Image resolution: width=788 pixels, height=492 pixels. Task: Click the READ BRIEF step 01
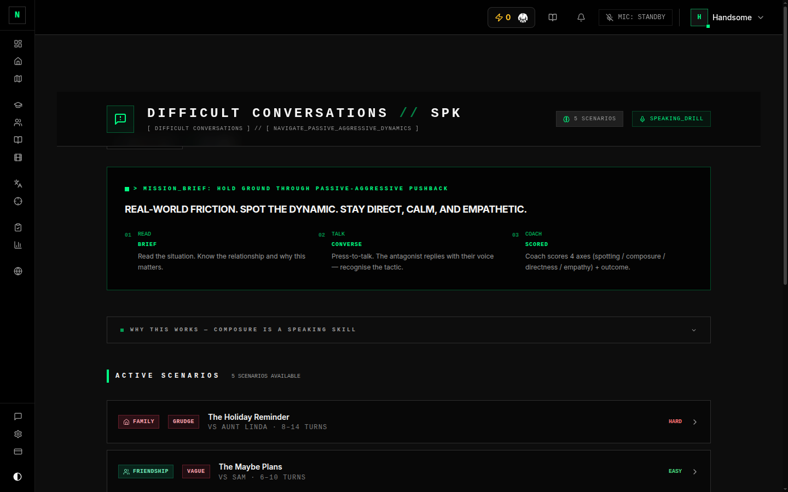coord(215,251)
